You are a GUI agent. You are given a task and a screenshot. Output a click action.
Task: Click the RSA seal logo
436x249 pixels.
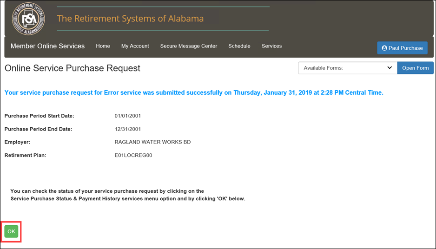(x=28, y=19)
